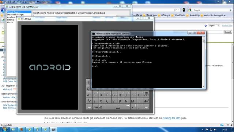Viewport: 234px width, 132px height.
Task: Open the ITASA Subs bookmark
Action: click(x=150, y=15)
